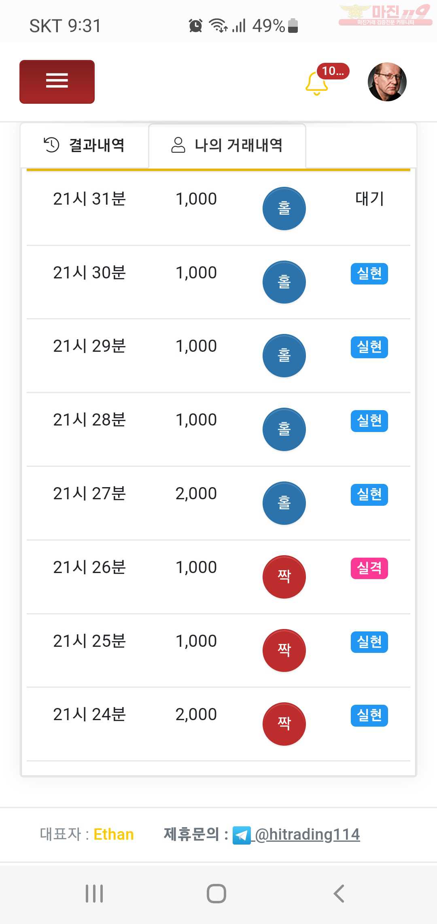Tap the red 짝 circle for 21시 24분

pyautogui.click(x=284, y=724)
